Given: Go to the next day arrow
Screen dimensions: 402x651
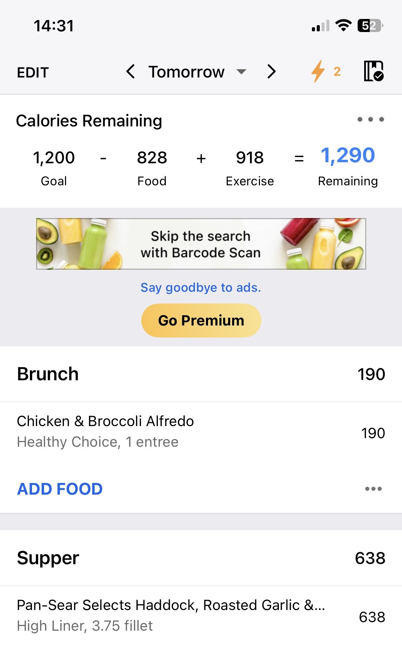Looking at the screenshot, I should 272,72.
